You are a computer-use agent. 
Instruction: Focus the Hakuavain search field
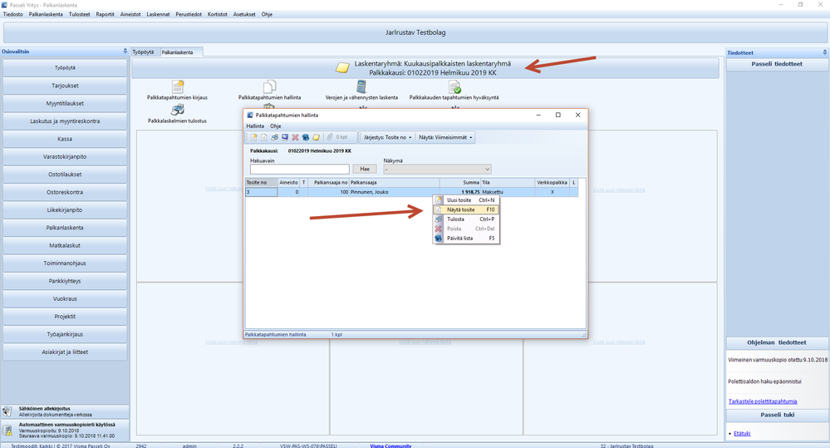[x=300, y=170]
